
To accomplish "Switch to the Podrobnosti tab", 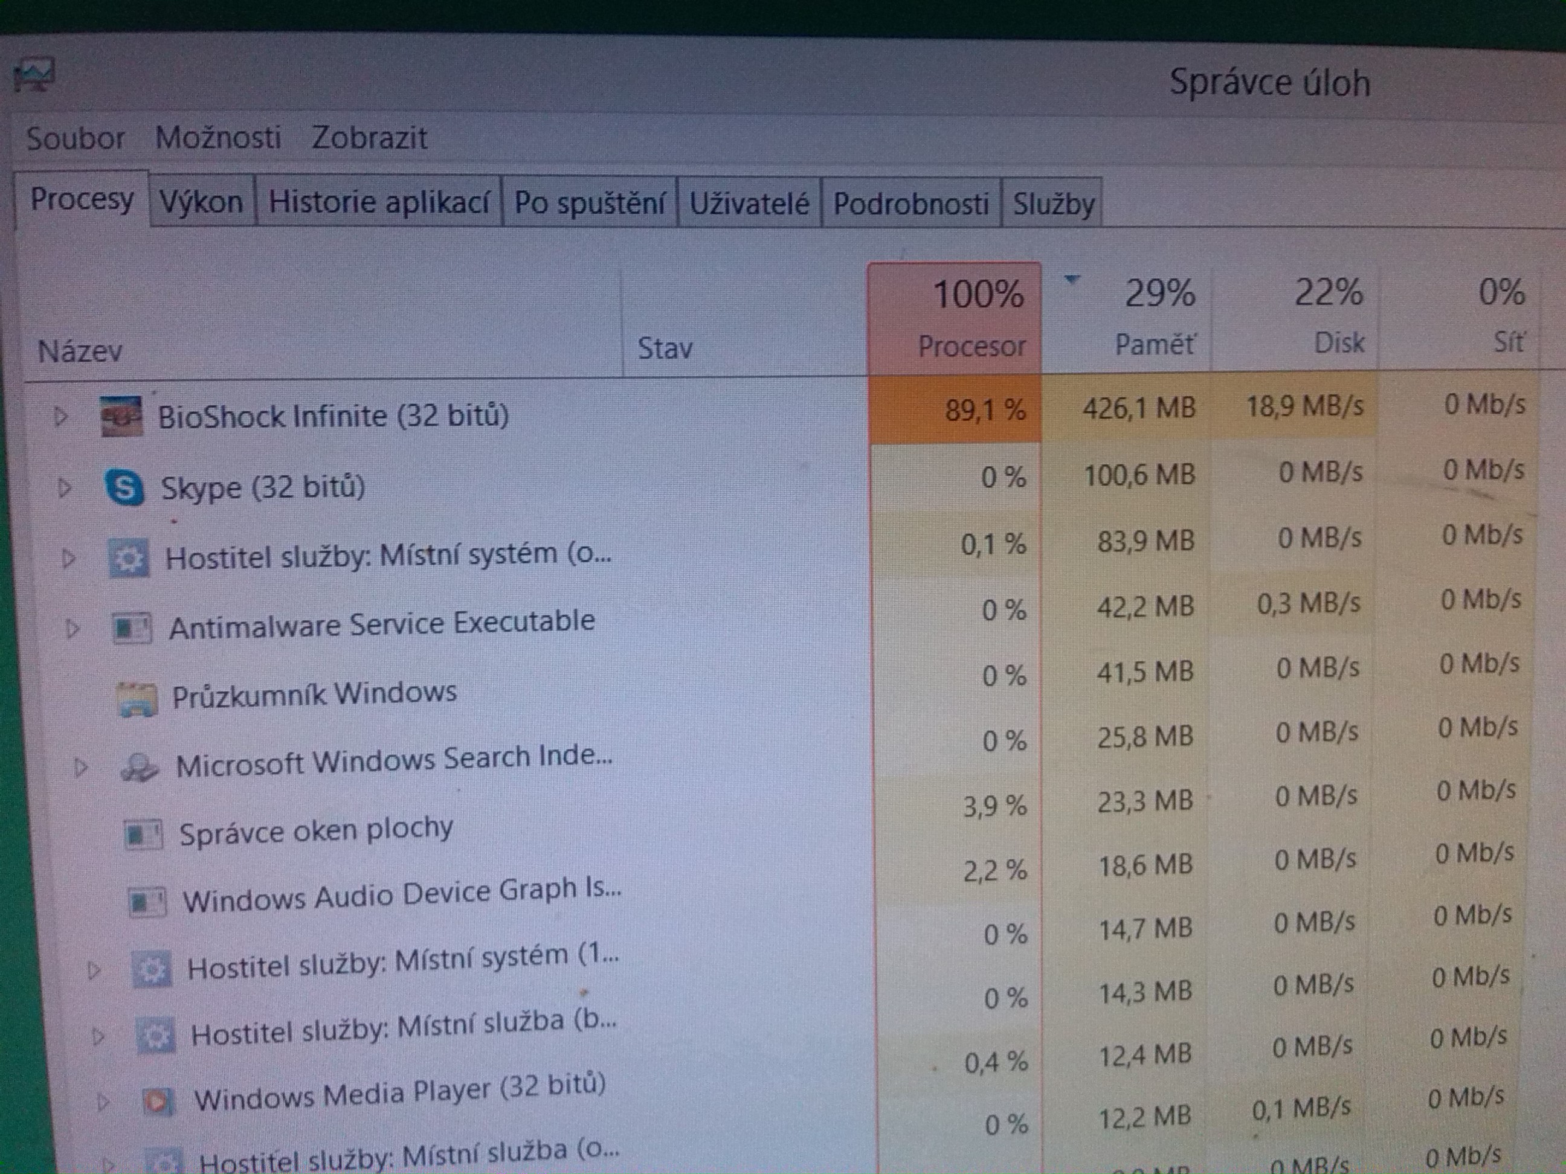I will coord(910,204).
